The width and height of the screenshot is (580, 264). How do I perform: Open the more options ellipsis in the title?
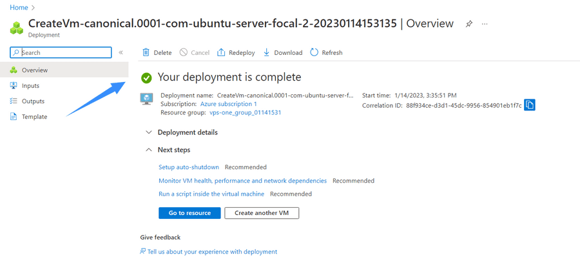pyautogui.click(x=485, y=24)
